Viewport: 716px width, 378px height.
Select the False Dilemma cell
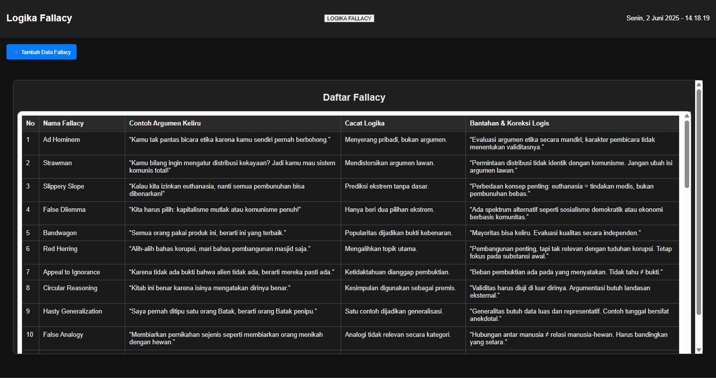[82, 213]
